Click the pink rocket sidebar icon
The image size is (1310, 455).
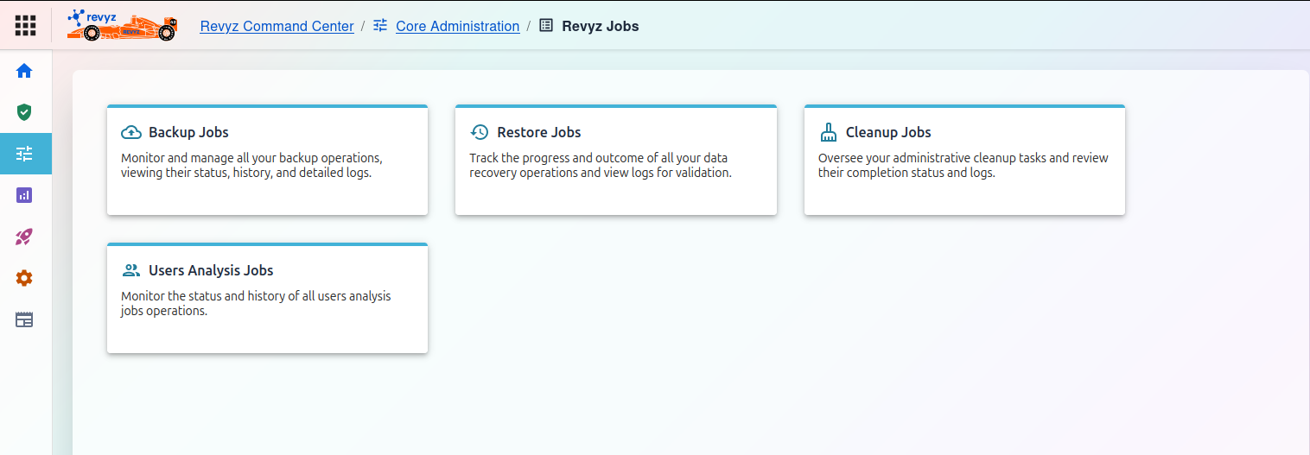click(x=24, y=237)
